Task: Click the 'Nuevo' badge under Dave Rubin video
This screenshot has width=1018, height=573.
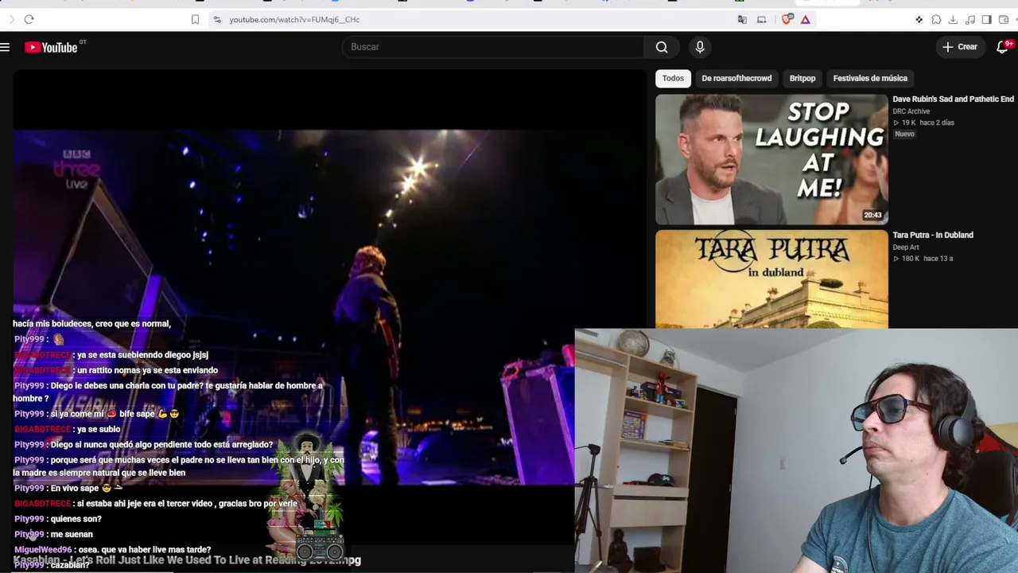Action: [904, 134]
